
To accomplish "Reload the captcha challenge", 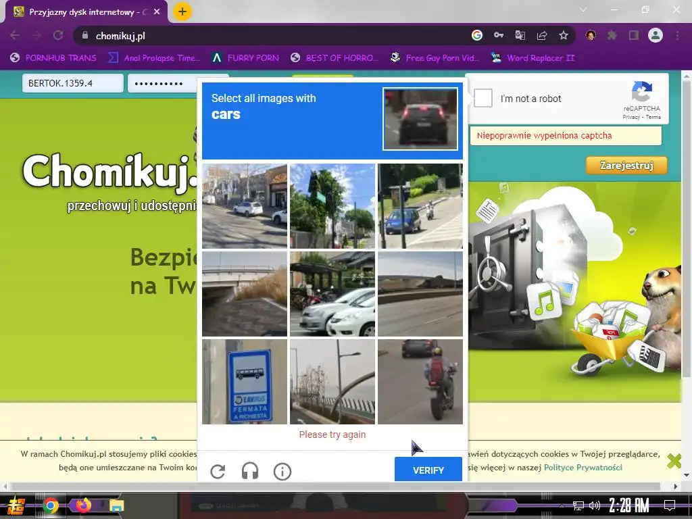I will (x=218, y=471).
